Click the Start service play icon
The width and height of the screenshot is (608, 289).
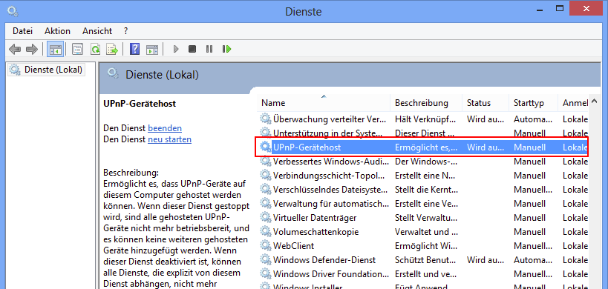(176, 49)
